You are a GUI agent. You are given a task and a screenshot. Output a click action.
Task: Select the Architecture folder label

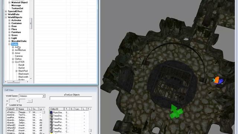coord(20,50)
